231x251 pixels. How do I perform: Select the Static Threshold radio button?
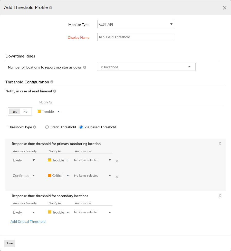click(x=47, y=127)
